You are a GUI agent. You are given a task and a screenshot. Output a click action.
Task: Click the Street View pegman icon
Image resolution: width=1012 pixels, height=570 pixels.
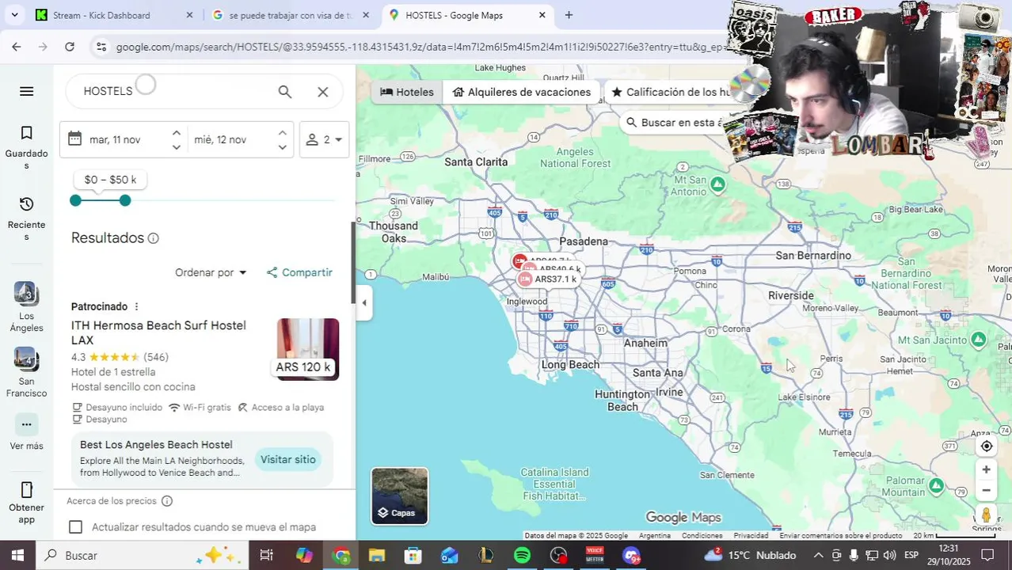[x=986, y=515]
